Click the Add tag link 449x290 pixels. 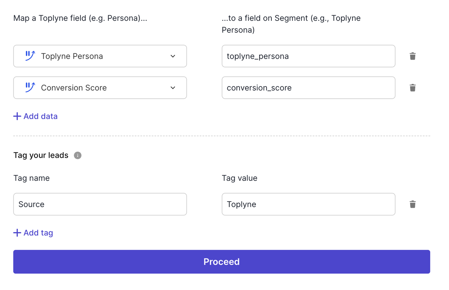[38, 233]
